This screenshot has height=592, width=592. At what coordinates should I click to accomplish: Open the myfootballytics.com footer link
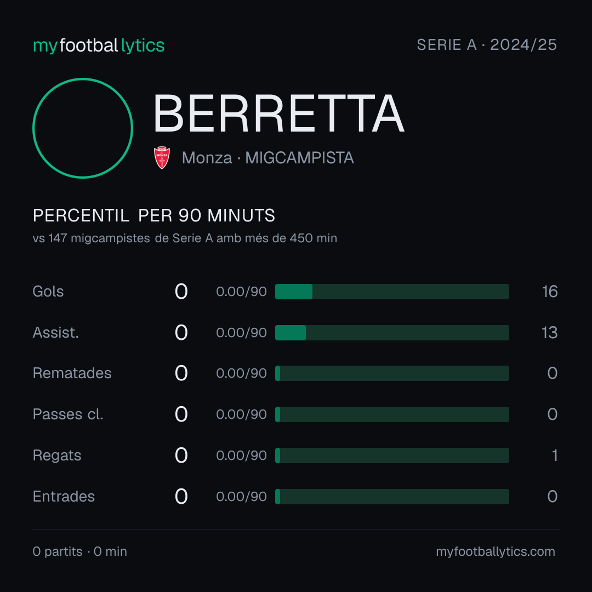496,551
